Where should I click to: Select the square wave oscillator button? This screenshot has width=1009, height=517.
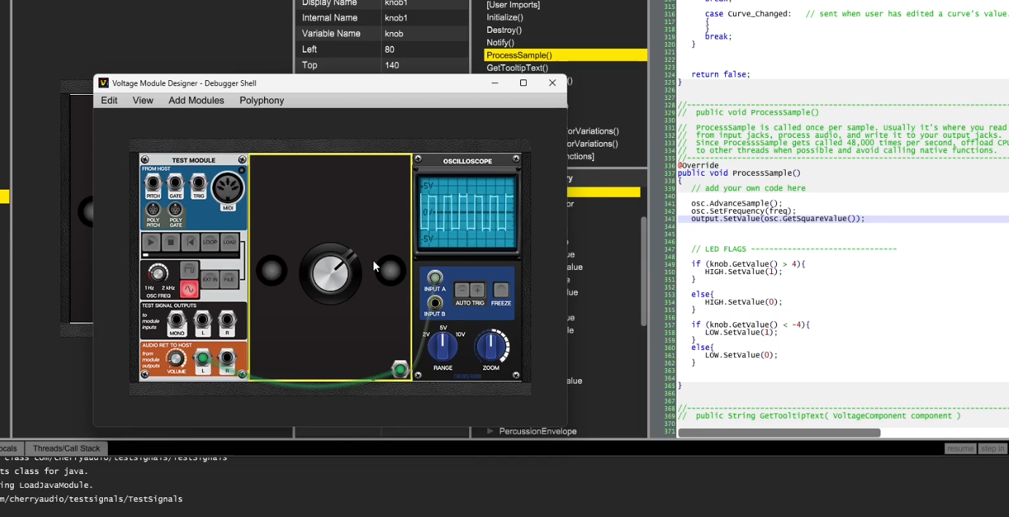190,271
